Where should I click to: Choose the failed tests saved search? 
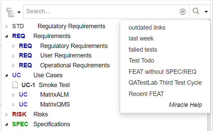pyautogui.click(x=143, y=50)
